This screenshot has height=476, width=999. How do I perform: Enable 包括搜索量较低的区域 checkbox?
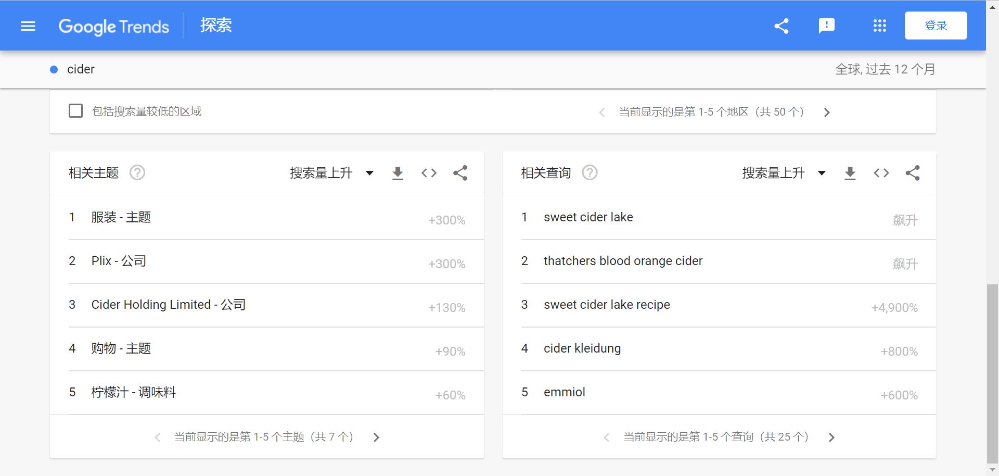pos(75,110)
